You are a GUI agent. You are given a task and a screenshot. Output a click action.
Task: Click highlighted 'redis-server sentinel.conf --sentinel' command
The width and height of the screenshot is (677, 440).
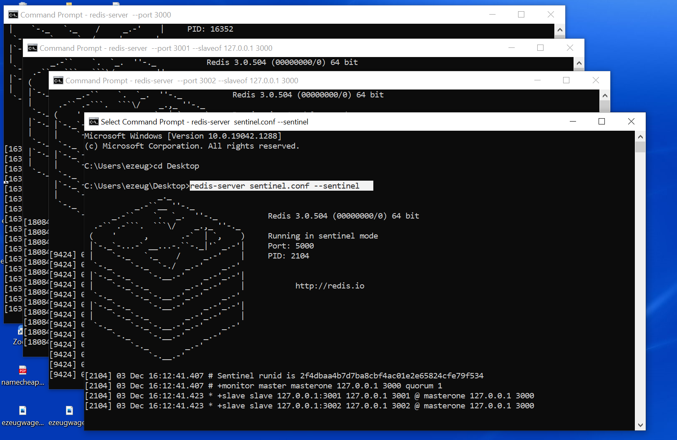[x=282, y=186]
